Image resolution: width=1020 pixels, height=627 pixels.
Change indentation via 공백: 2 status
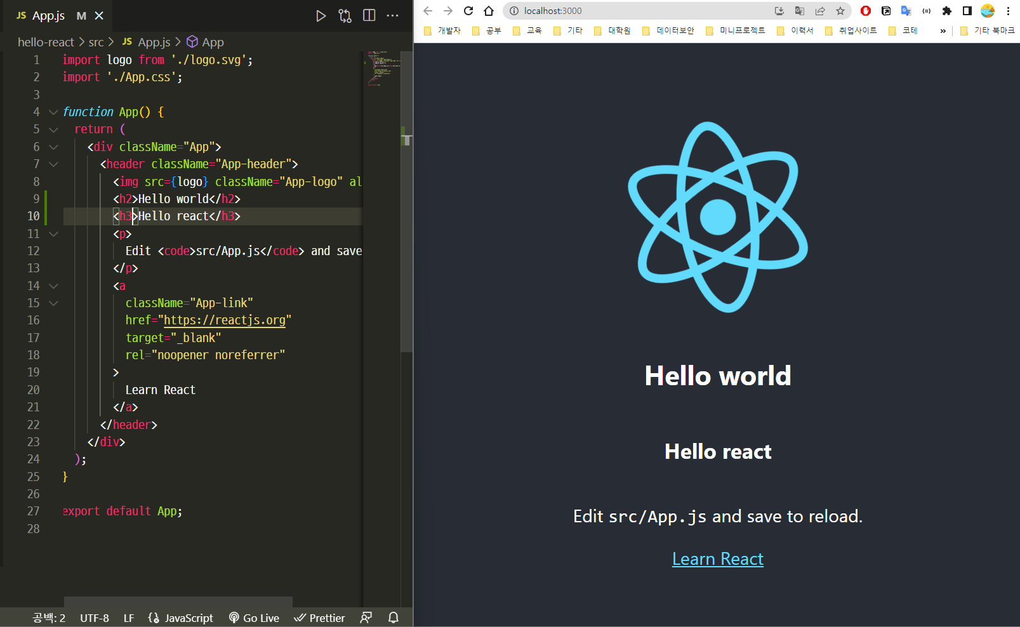pos(49,618)
